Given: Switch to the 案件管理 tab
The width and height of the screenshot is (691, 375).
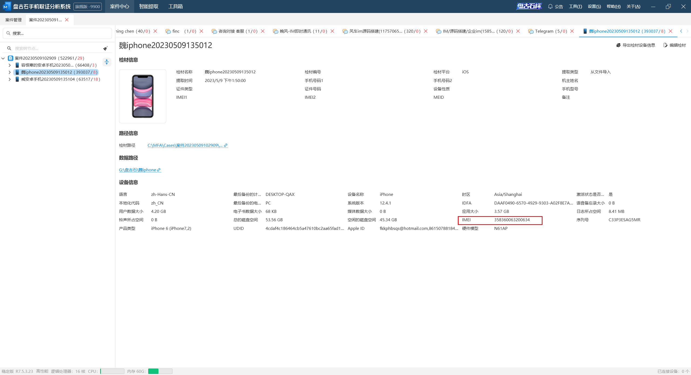Looking at the screenshot, I should [13, 20].
